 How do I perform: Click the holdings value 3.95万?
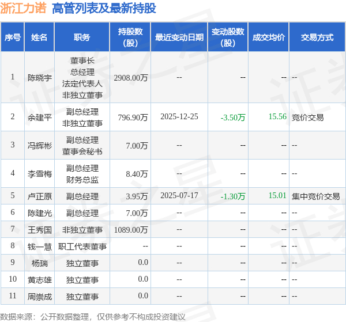click(137, 196)
